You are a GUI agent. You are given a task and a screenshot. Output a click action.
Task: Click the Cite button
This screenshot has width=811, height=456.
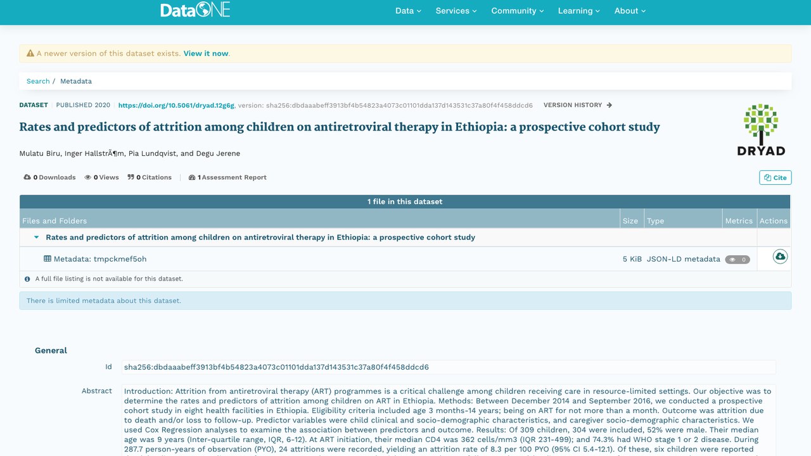click(x=776, y=177)
